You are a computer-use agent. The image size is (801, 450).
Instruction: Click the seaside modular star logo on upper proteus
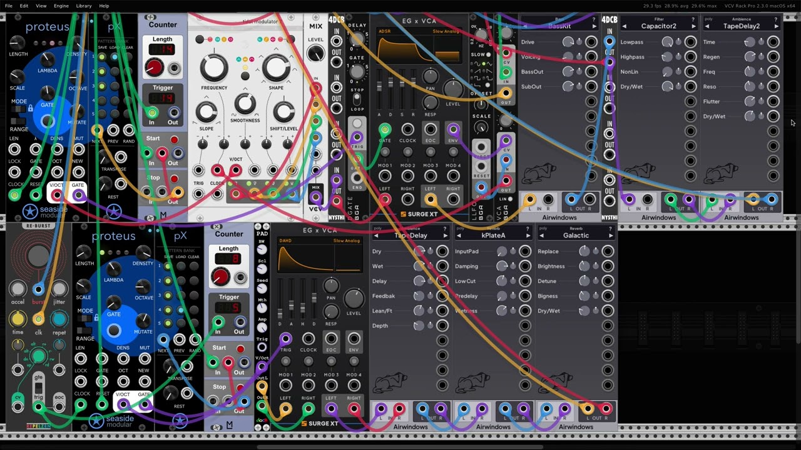30,211
